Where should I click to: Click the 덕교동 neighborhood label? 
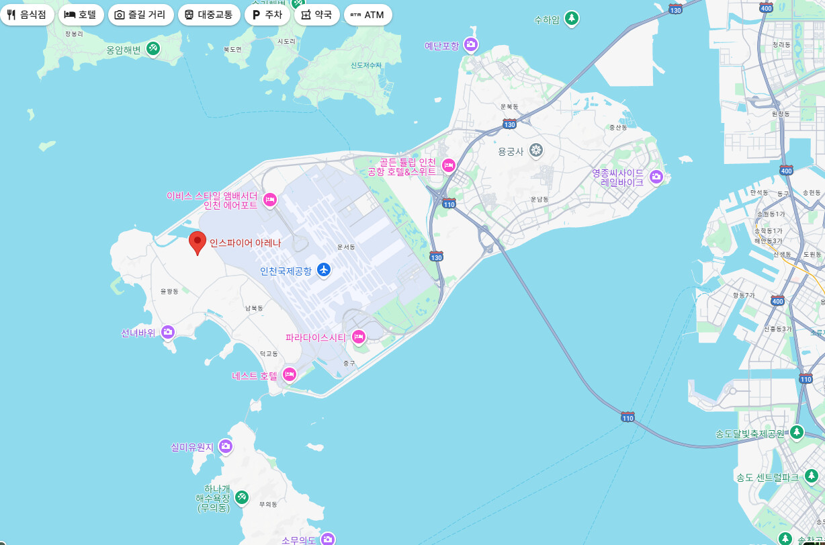click(x=269, y=353)
